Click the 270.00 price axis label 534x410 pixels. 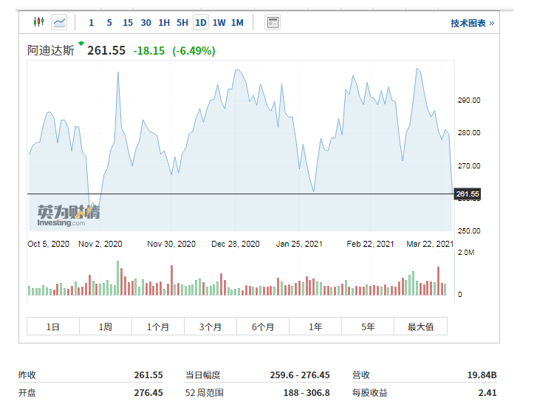[x=469, y=165]
